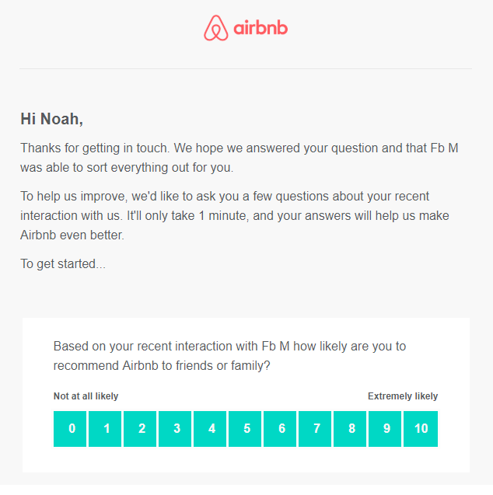Click the "Hi Noah," greeting heading
The image size is (493, 495).
click(x=51, y=119)
